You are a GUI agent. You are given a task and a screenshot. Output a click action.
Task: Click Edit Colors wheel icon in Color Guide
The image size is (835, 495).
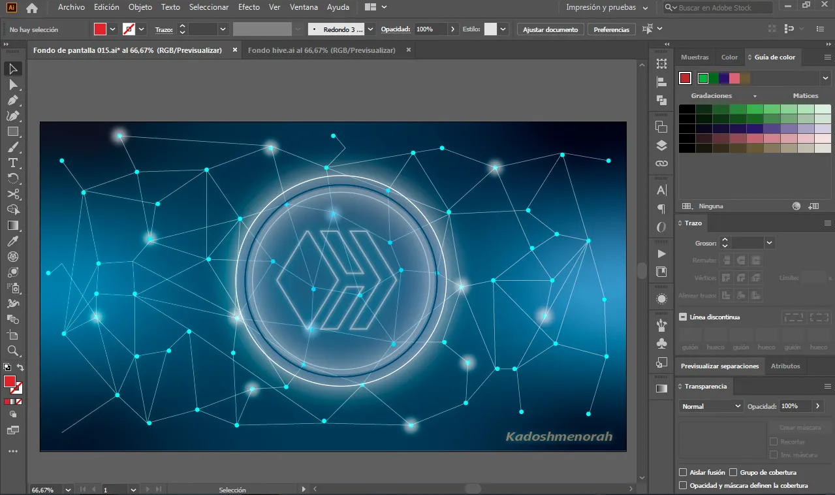tap(796, 206)
